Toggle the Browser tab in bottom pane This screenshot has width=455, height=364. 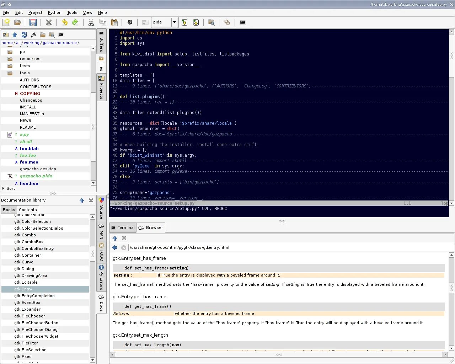click(x=151, y=227)
